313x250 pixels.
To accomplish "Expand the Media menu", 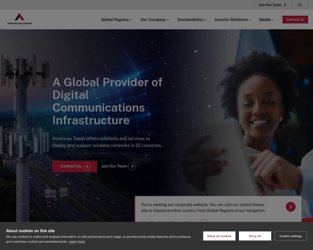I will click(x=267, y=20).
